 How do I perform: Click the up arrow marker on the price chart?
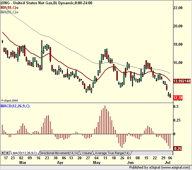click(2, 42)
